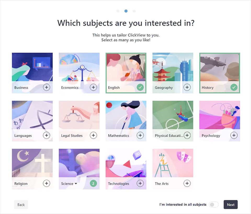
Task: Select Geography via the plus icon
Action: point(187,87)
